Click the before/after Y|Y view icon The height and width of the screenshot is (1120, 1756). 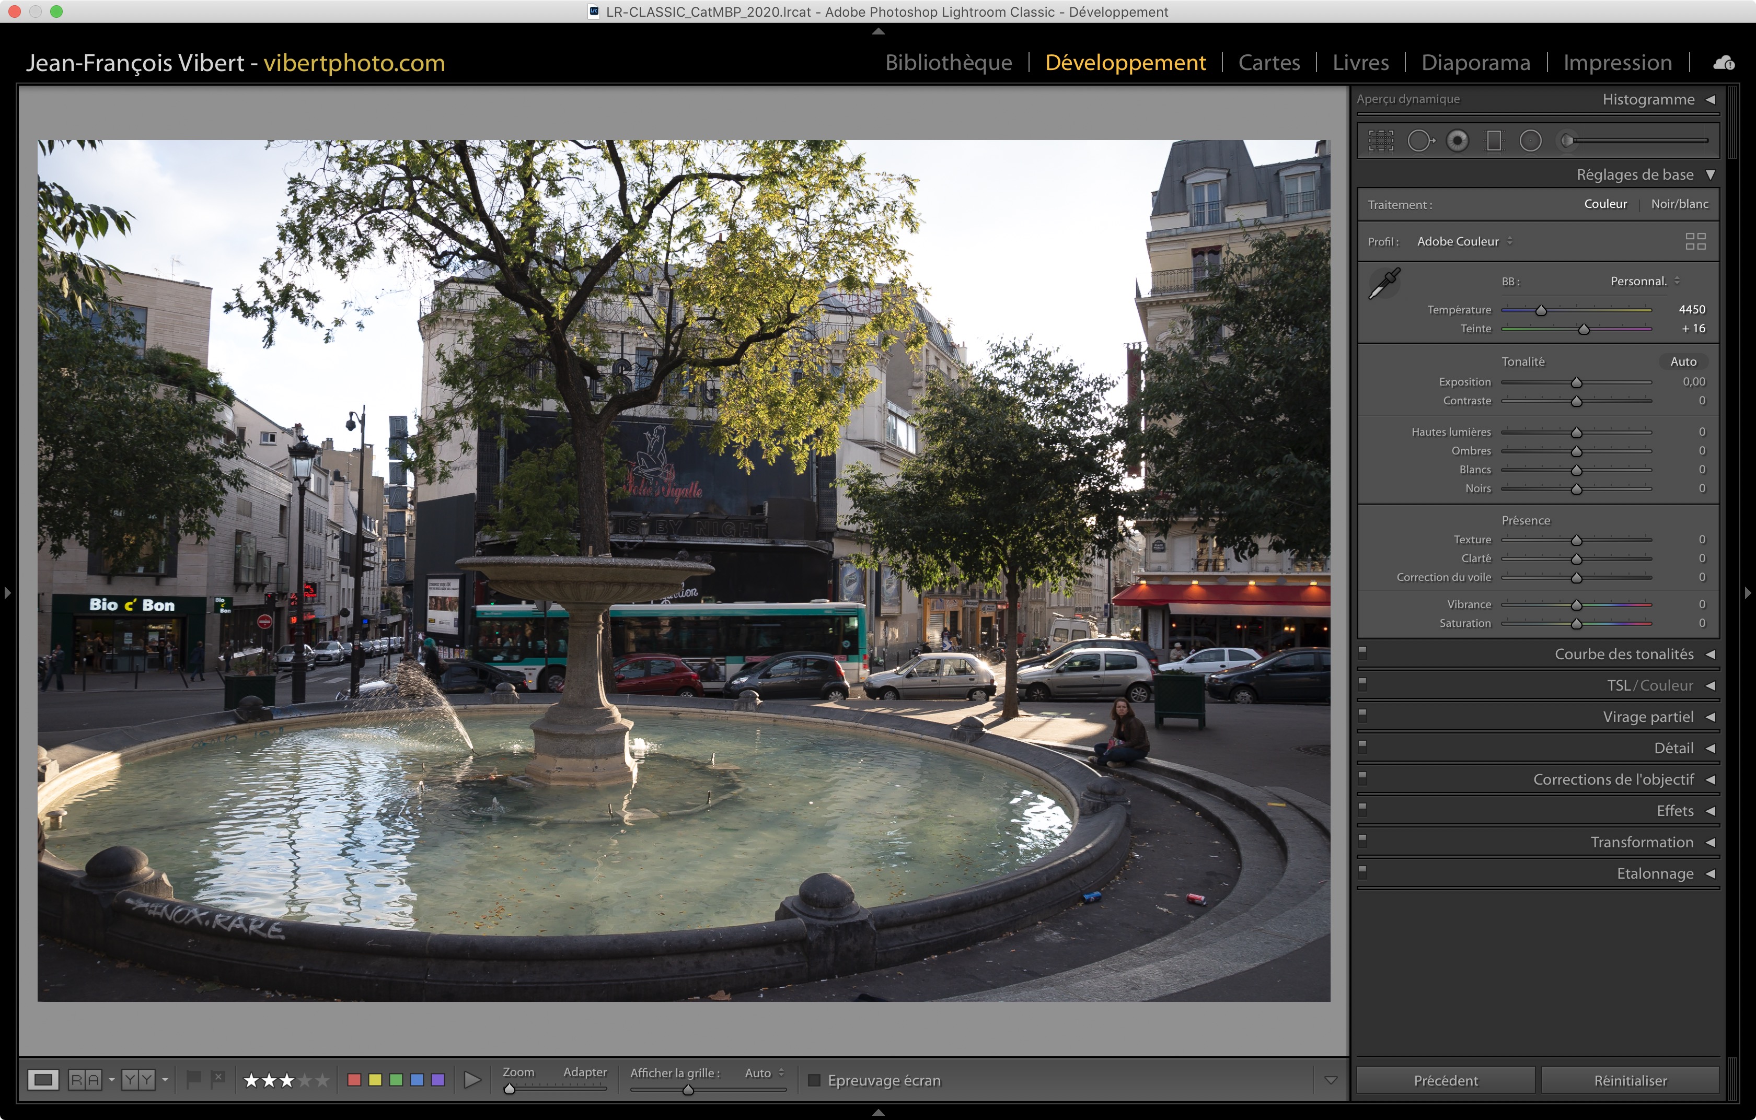pos(138,1079)
